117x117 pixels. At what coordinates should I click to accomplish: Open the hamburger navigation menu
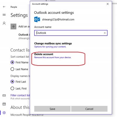click(x=4, y=15)
